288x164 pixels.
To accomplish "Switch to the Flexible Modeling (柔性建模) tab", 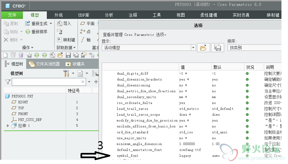I will (x=209, y=15).
